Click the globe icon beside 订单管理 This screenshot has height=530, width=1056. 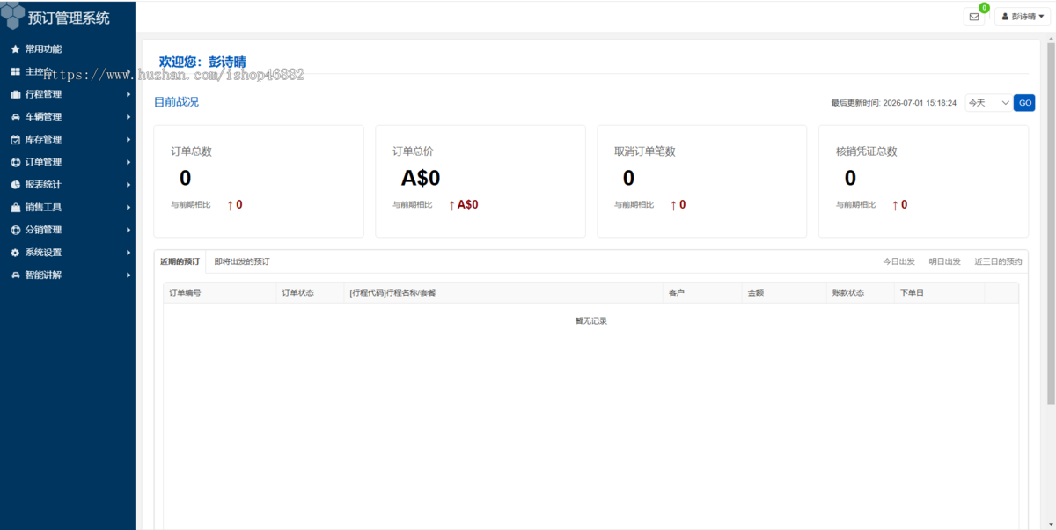[15, 162]
